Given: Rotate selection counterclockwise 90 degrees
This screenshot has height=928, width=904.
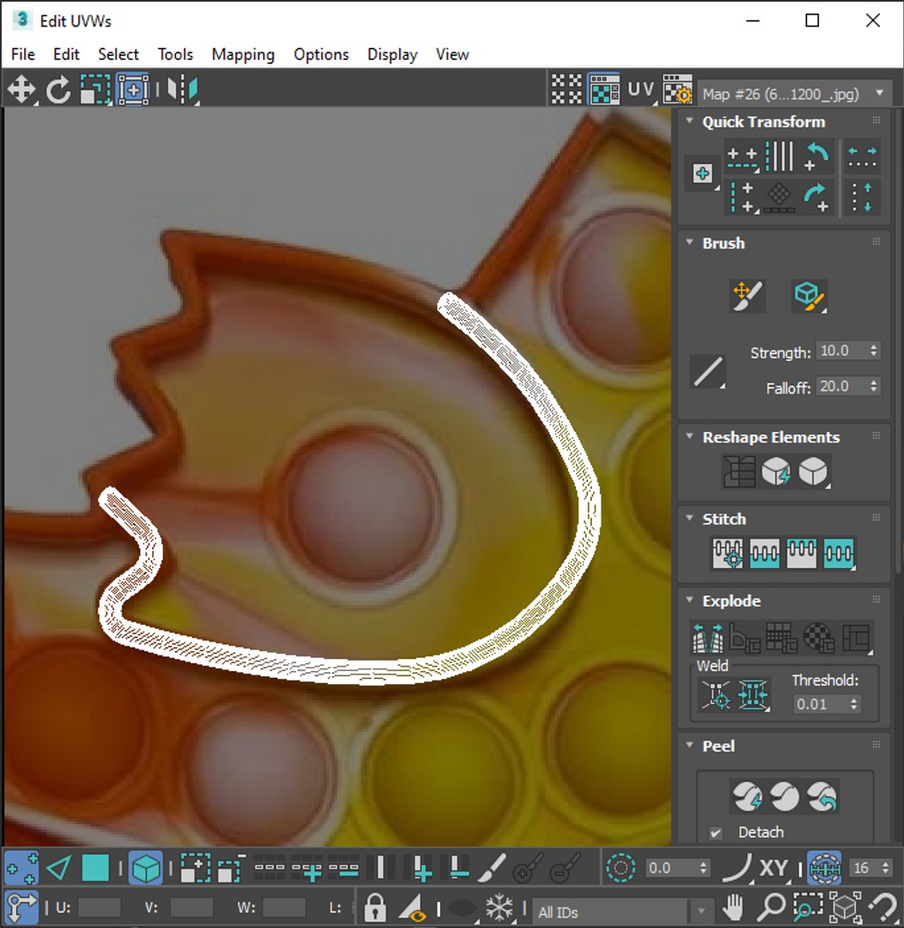Looking at the screenshot, I should point(816,157).
